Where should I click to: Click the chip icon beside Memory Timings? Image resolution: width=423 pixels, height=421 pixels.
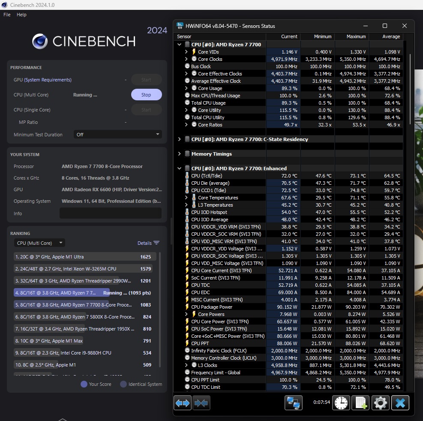click(x=187, y=154)
